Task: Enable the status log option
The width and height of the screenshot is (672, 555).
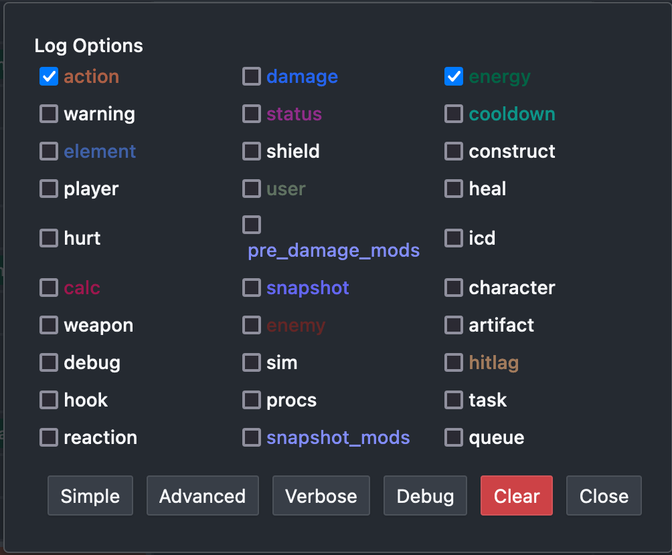Action: click(251, 114)
